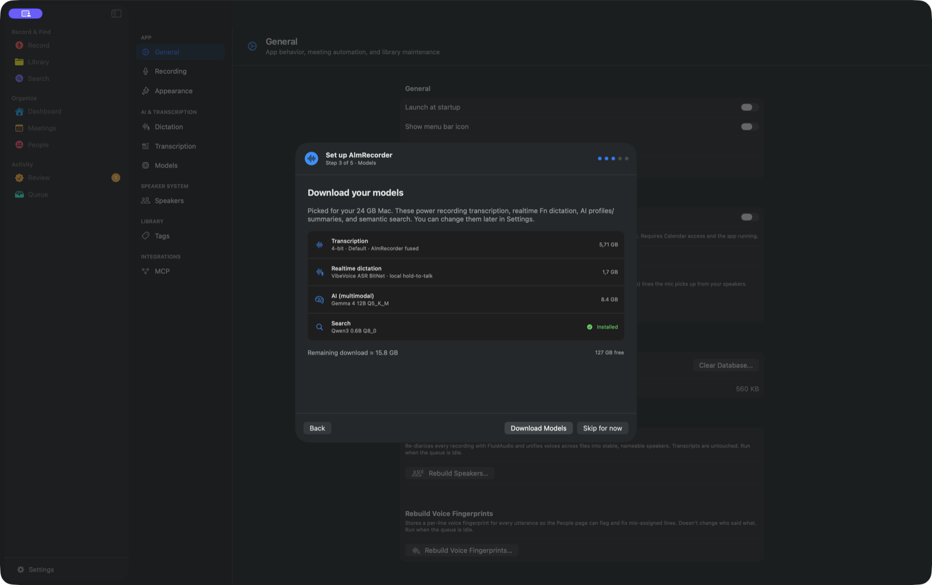Image resolution: width=932 pixels, height=585 pixels.
Task: Select General settings tab
Action: [x=181, y=52]
